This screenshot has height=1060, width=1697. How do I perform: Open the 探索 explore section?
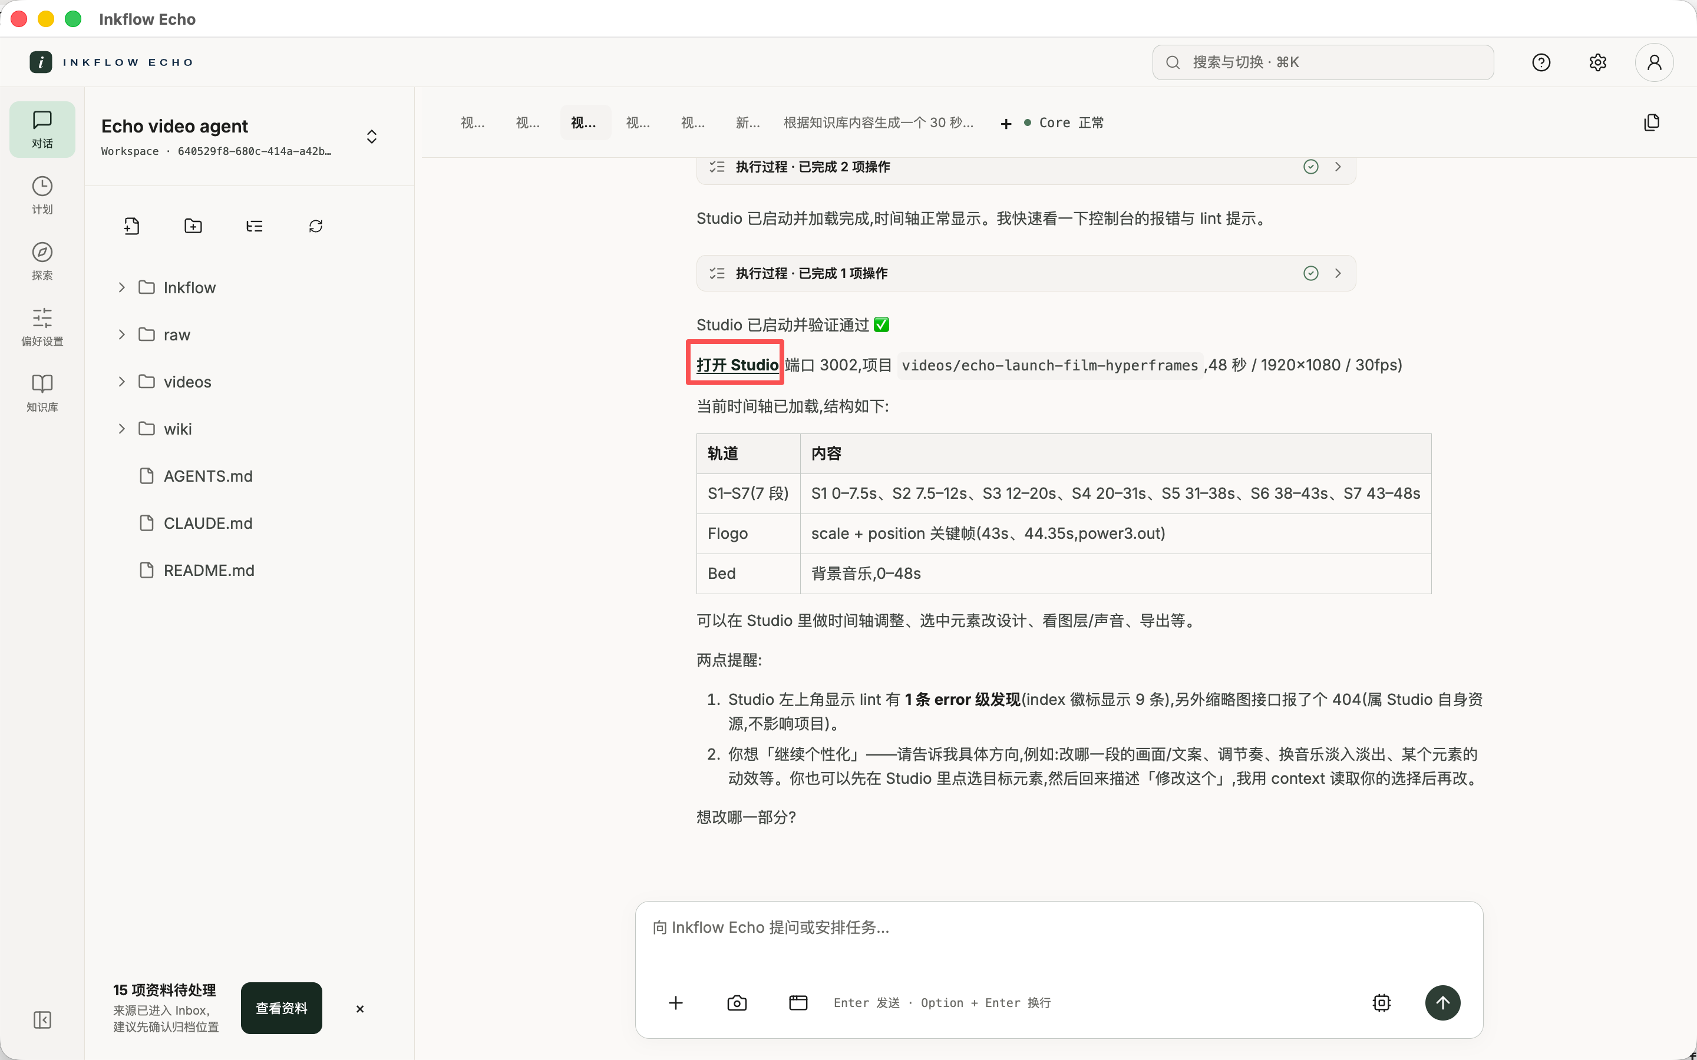click(x=42, y=261)
